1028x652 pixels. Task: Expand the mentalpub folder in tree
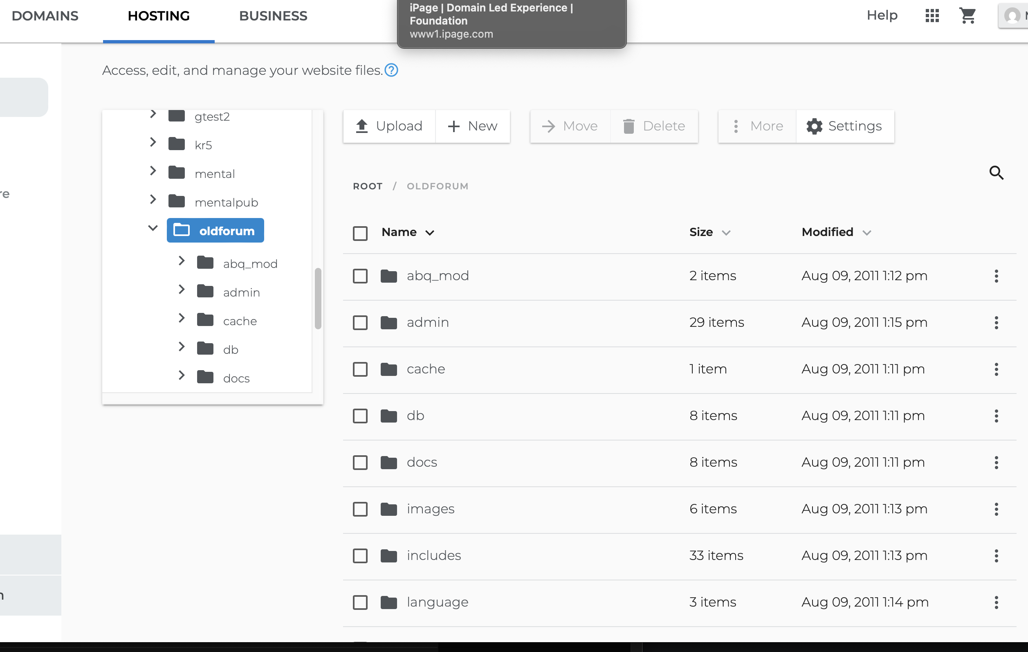coord(153,199)
